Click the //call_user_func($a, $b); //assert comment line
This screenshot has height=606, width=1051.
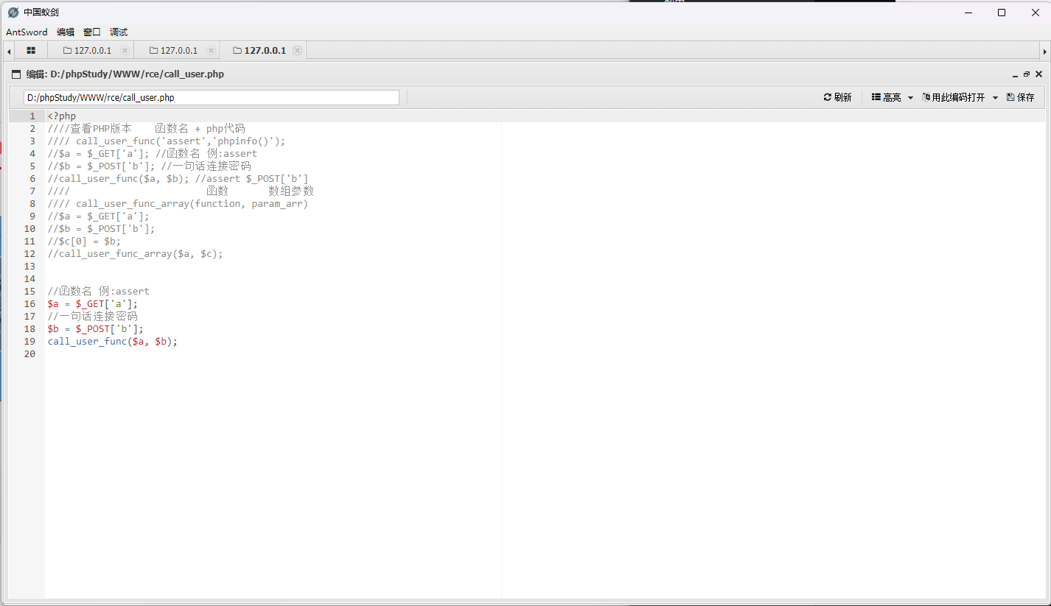pos(178,179)
